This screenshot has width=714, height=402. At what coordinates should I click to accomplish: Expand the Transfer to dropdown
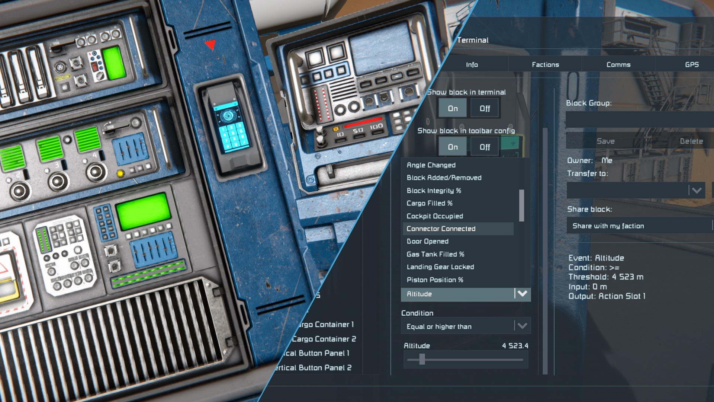[697, 191]
